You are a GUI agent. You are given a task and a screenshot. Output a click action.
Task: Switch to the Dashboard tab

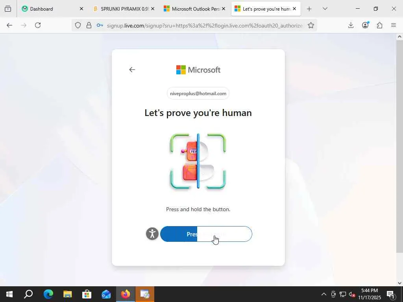point(53,9)
